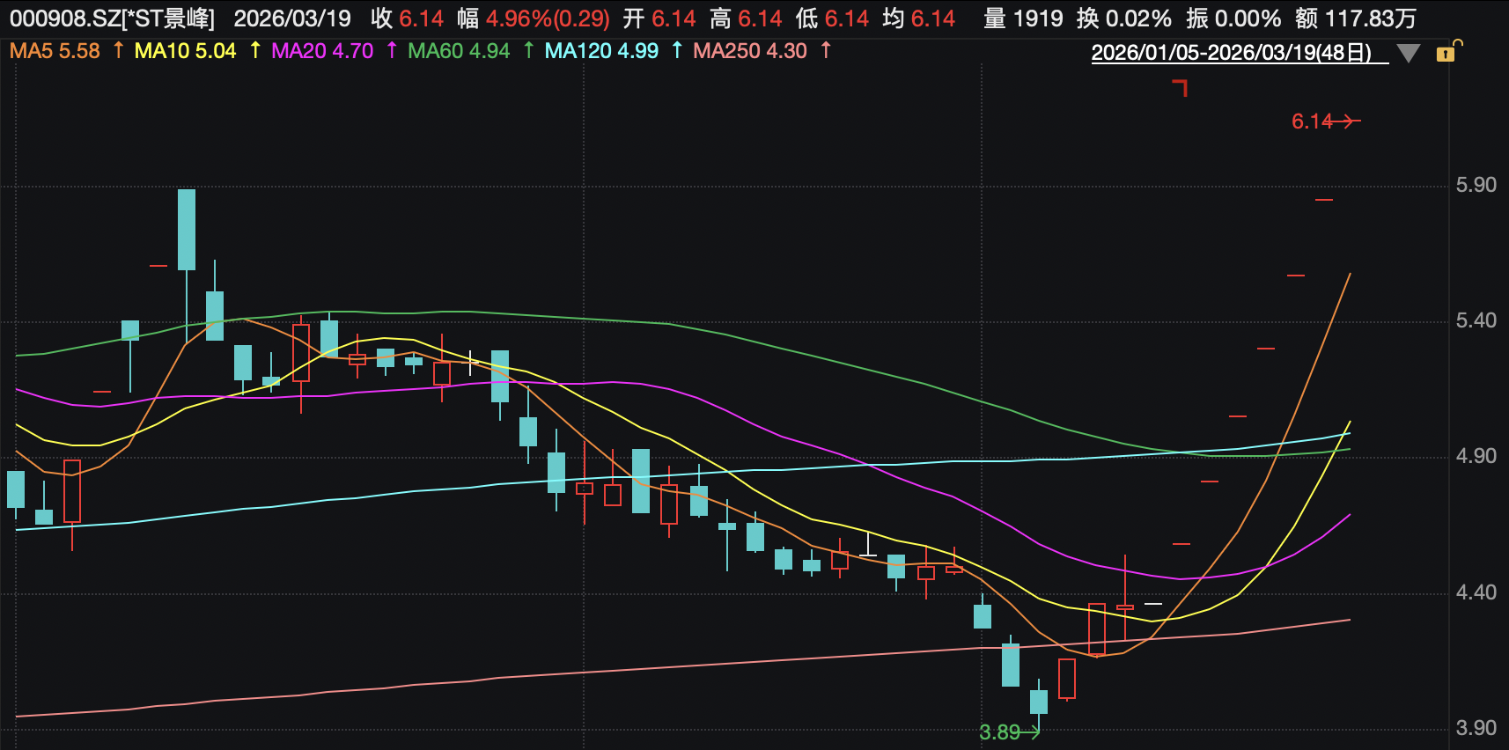The width and height of the screenshot is (1509, 750).
Task: Click the tall cyan candlestick near 5.90
Action: point(187,229)
